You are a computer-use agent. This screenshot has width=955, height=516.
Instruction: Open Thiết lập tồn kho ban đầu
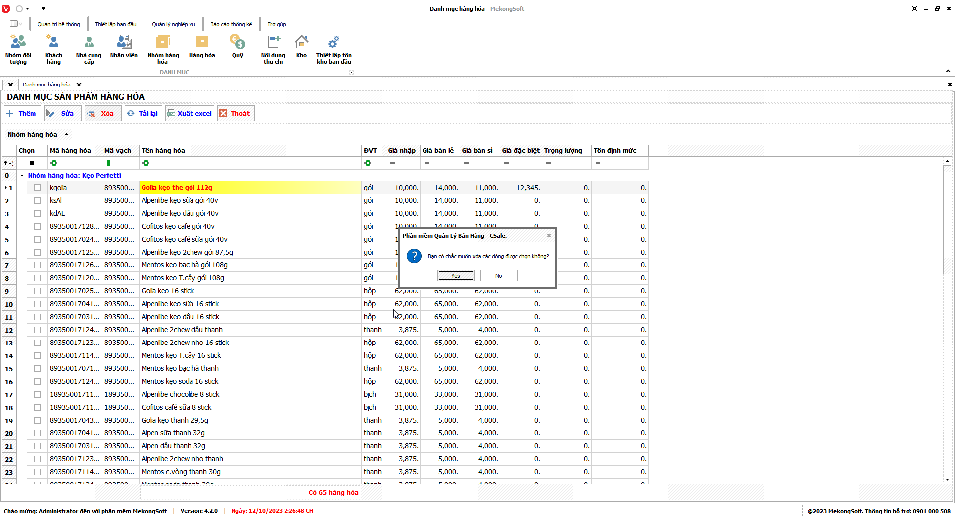334,49
